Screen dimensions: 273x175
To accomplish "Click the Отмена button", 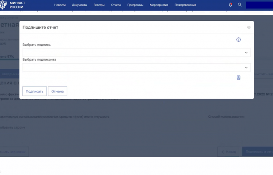I will click(57, 91).
